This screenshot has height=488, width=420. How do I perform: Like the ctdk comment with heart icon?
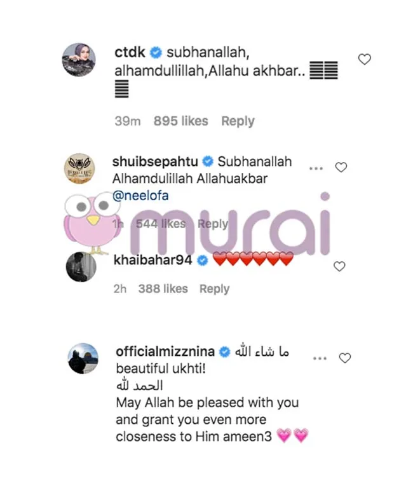364,59
